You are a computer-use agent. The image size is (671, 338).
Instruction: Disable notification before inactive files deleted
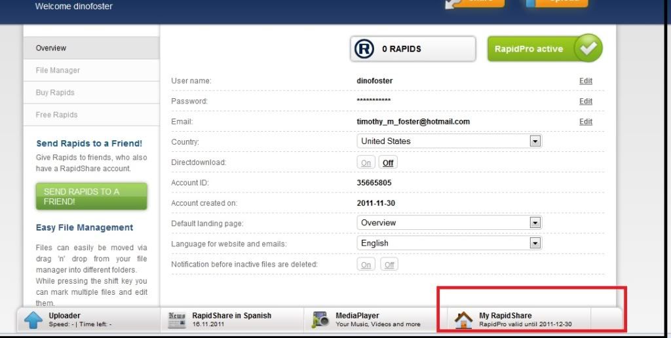pyautogui.click(x=389, y=265)
